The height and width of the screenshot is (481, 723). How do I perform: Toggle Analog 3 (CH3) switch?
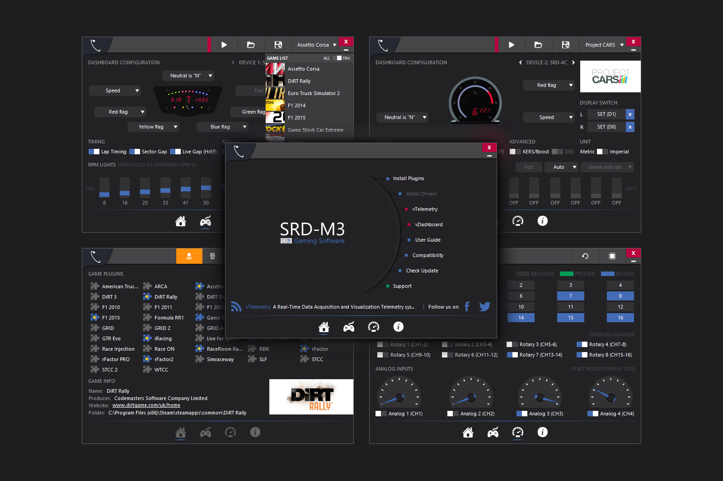tap(522, 414)
